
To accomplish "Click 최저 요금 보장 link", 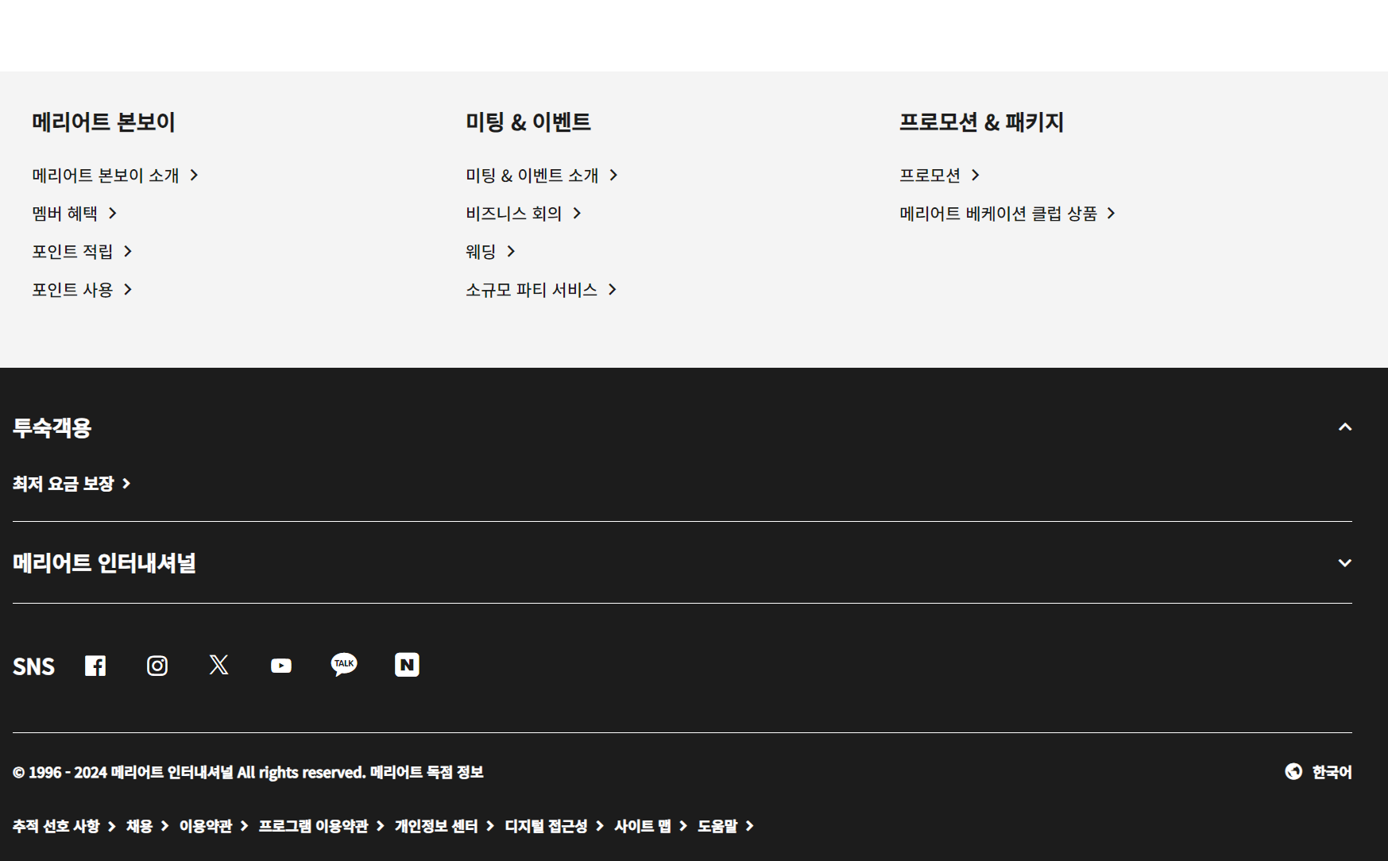I will [72, 483].
